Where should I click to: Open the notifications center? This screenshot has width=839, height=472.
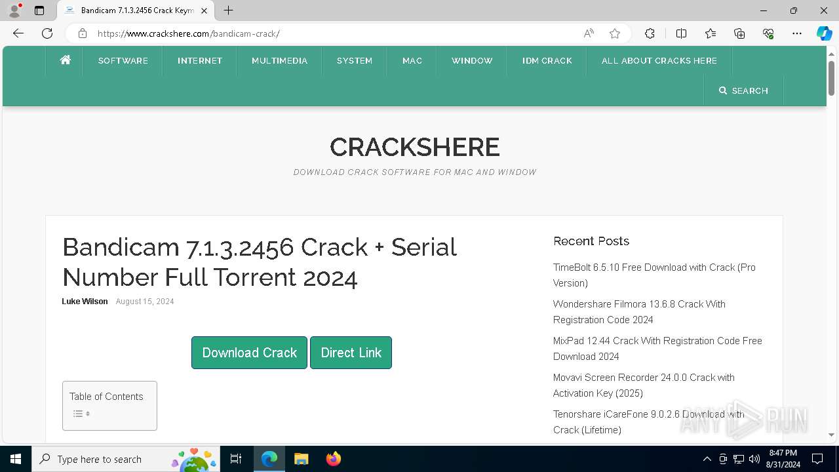817,459
